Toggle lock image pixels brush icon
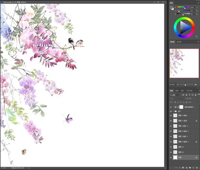Screen dimensions: 200x170 click(x=178, y=102)
